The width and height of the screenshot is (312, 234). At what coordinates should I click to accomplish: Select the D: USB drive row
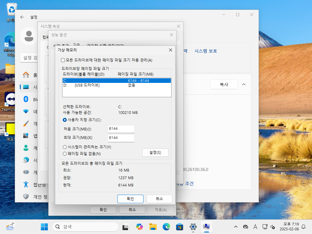click(117, 85)
